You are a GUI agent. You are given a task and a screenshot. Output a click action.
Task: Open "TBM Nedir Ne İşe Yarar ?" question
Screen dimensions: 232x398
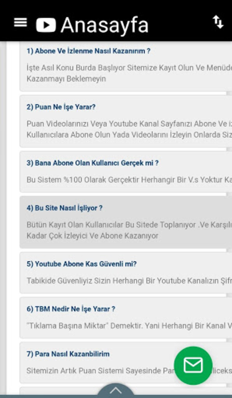coord(71,309)
